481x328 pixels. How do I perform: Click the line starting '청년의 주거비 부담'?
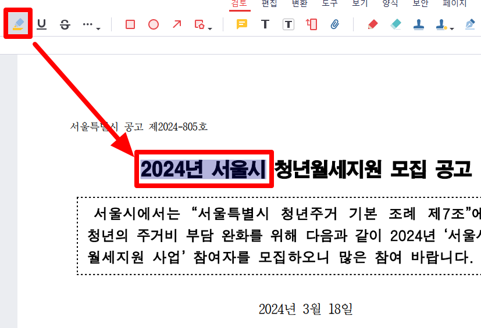[x=284, y=236]
